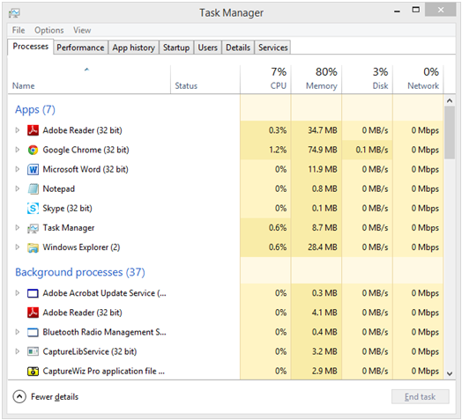
Task: Click the CaptureWiz Pro camera icon
Action: (33, 372)
